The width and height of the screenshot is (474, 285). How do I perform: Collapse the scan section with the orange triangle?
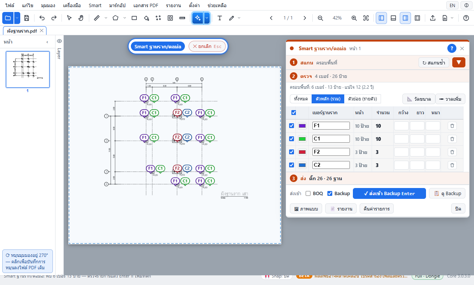tap(459, 63)
